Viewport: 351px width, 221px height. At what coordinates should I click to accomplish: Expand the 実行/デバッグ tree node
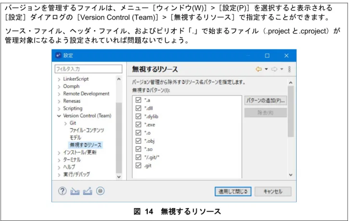coord(59,175)
